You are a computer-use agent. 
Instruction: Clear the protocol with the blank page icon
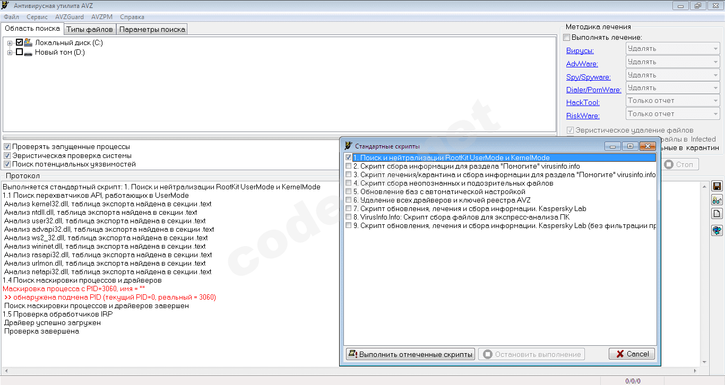[717, 214]
